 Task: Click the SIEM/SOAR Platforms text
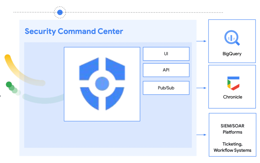[x=232, y=129]
